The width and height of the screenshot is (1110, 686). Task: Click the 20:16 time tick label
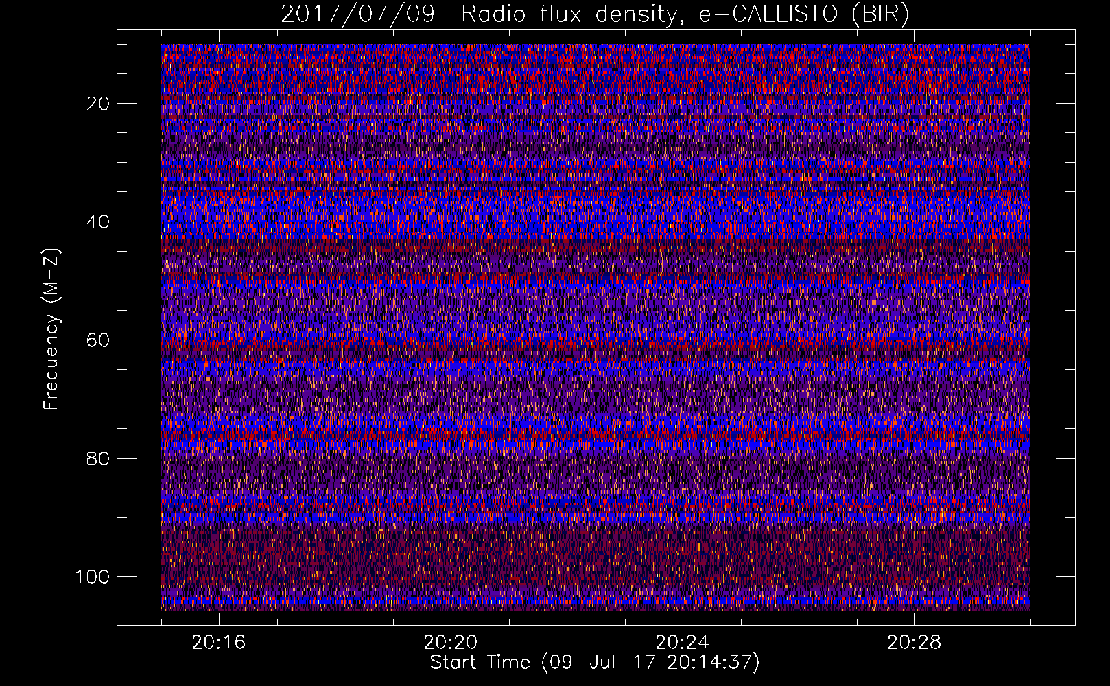218,643
